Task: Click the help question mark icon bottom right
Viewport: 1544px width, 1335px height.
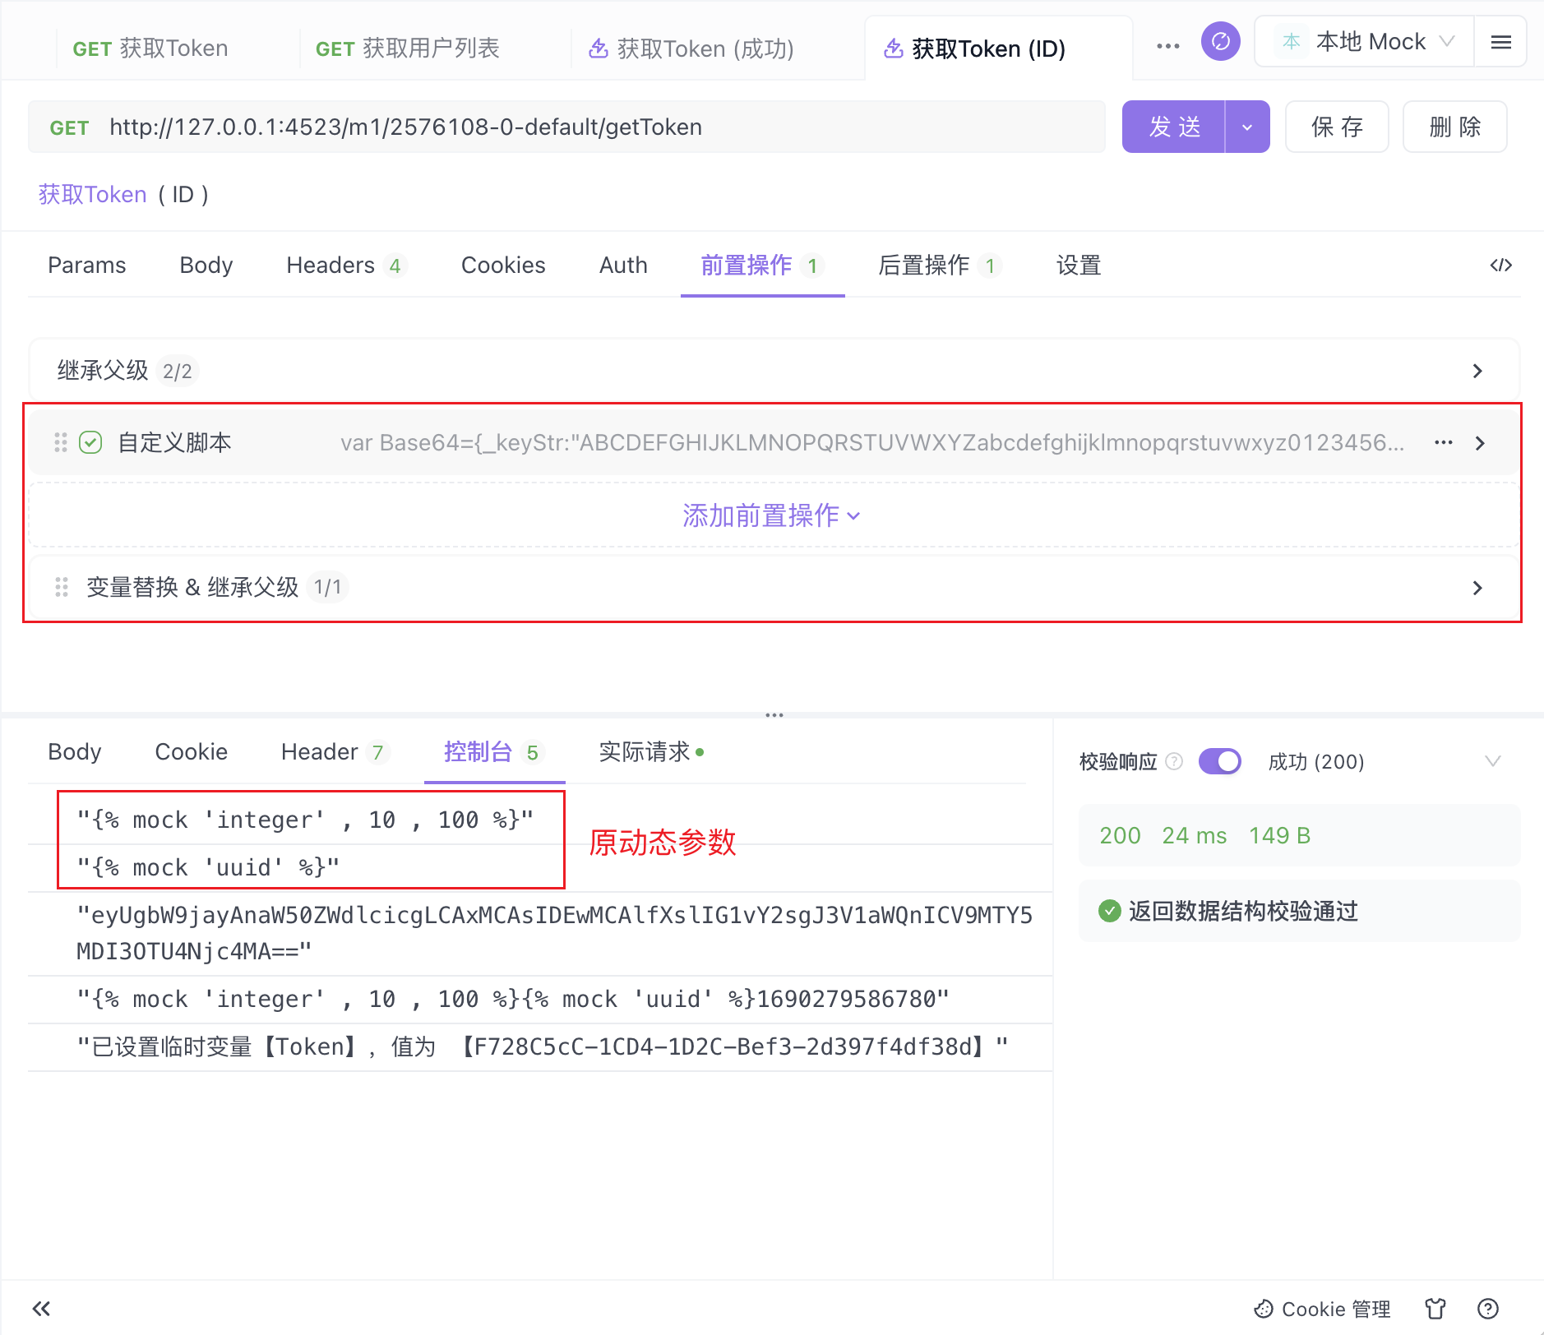Action: [x=1488, y=1308]
